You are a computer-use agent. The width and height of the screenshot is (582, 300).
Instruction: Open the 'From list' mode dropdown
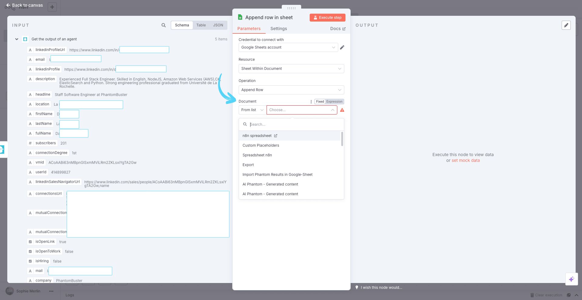(x=252, y=110)
